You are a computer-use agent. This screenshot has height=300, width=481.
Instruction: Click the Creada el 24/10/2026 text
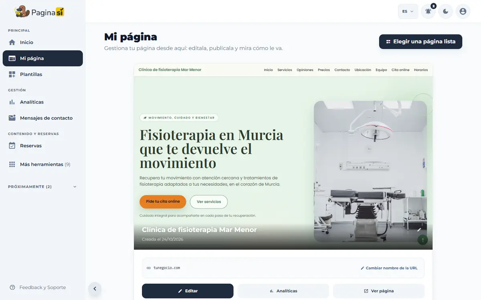(x=162, y=239)
